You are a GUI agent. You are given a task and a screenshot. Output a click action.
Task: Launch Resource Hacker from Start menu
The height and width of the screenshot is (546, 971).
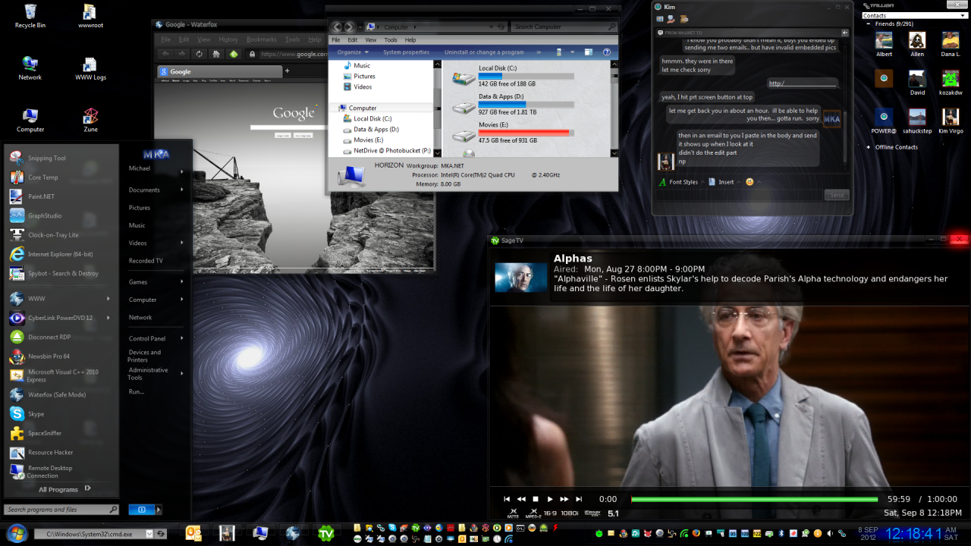pos(61,453)
